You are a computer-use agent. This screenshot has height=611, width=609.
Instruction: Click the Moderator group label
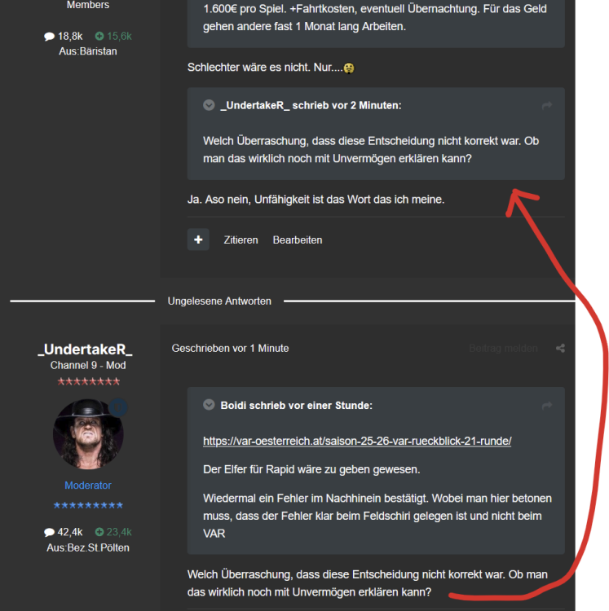coord(88,486)
